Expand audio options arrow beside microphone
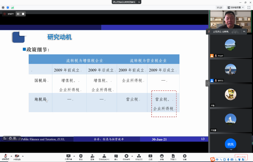This screenshot has width=253, height=162. coord(11,156)
